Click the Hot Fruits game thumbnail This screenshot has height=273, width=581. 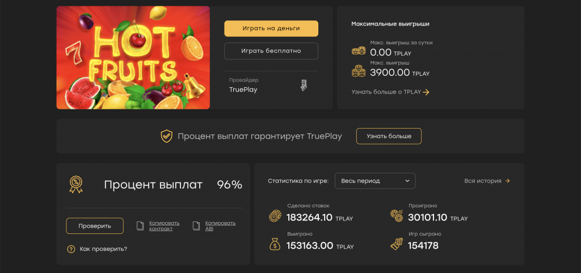133,57
